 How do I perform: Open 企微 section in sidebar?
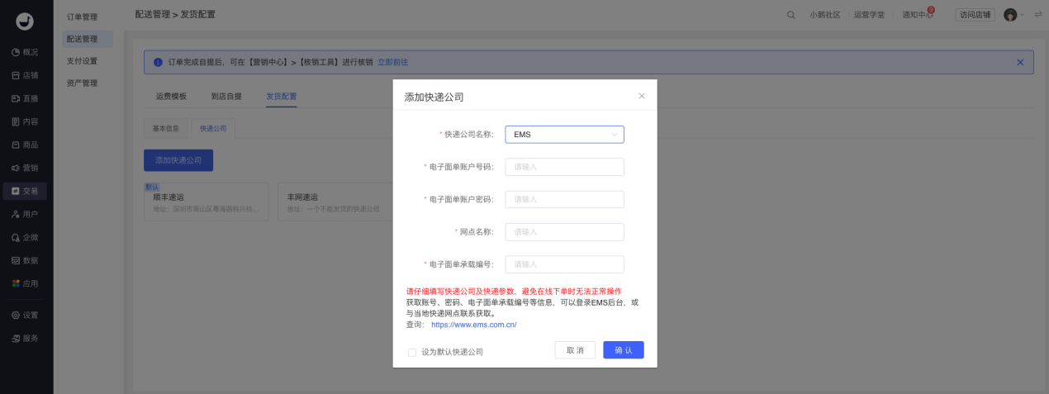tap(24, 237)
